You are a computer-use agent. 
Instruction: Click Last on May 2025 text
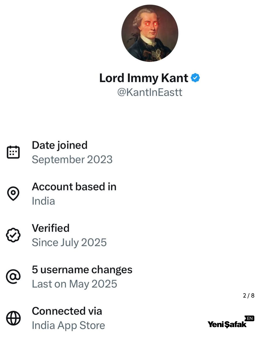click(x=74, y=284)
